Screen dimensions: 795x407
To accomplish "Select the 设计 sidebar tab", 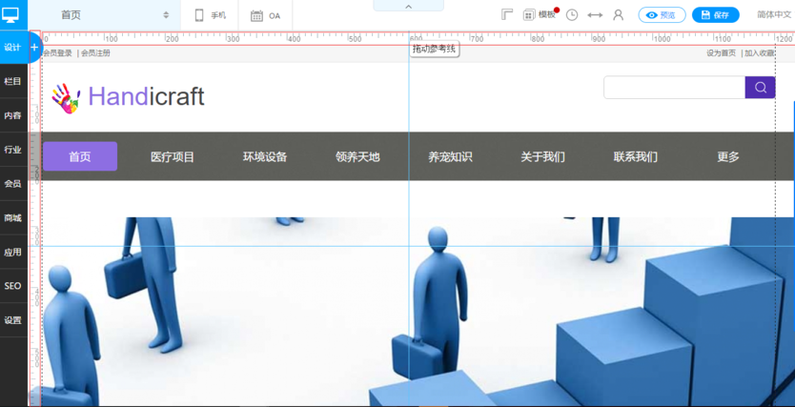I will [12, 47].
